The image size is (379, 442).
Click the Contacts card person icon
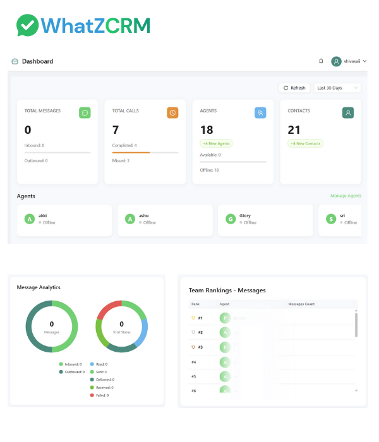pos(348,112)
